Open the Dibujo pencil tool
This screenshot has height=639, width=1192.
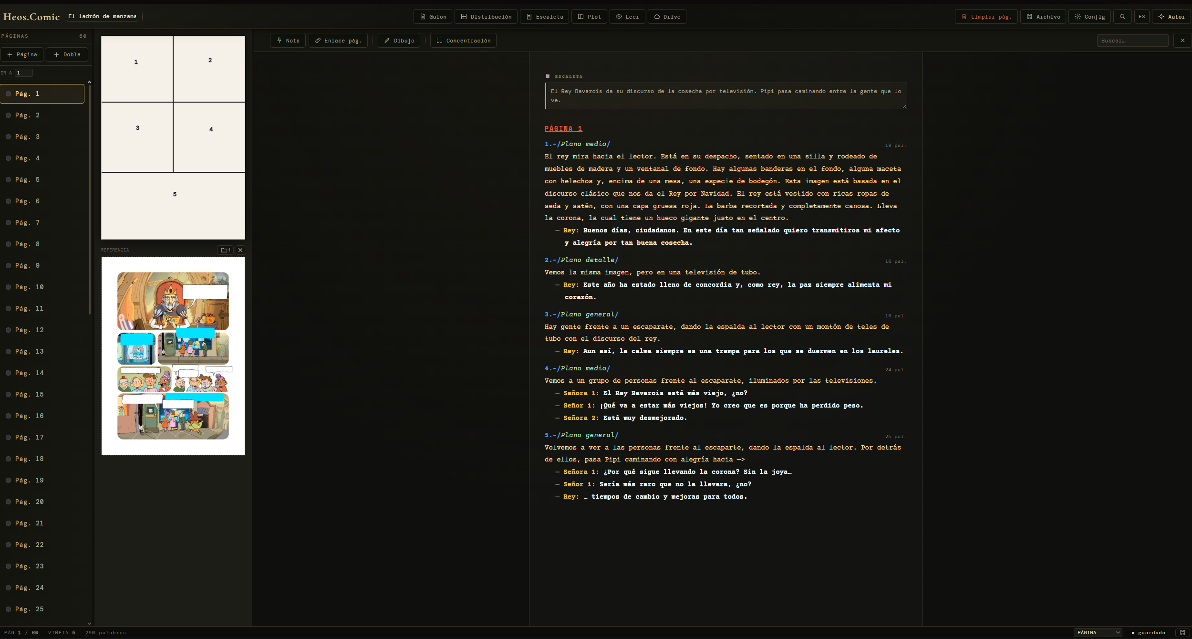(399, 41)
